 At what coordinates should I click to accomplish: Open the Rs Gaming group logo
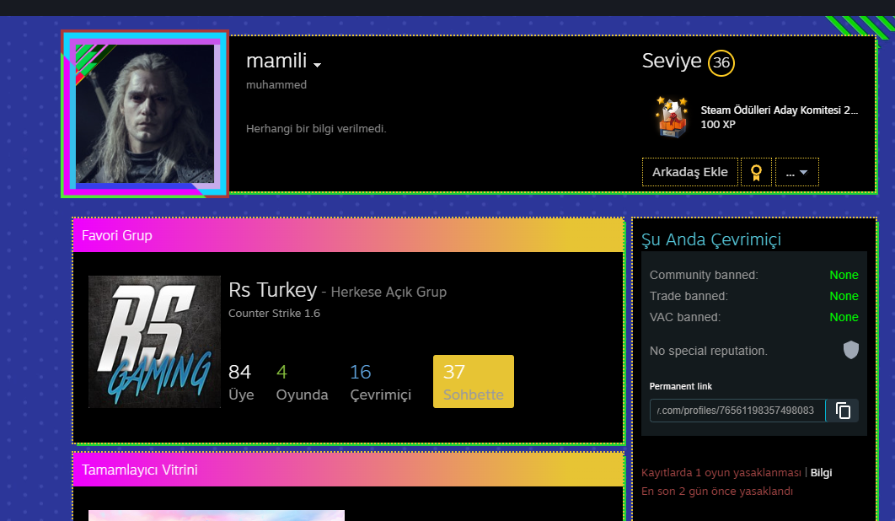(155, 341)
